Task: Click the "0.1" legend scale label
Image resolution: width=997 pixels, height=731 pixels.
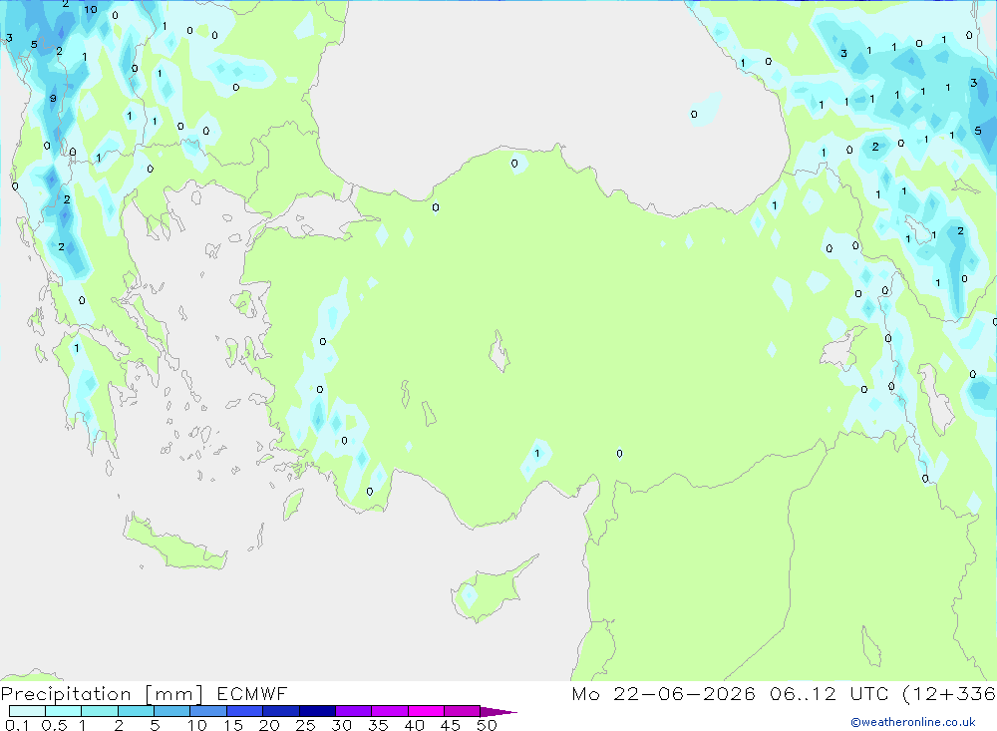Action: coord(17,725)
